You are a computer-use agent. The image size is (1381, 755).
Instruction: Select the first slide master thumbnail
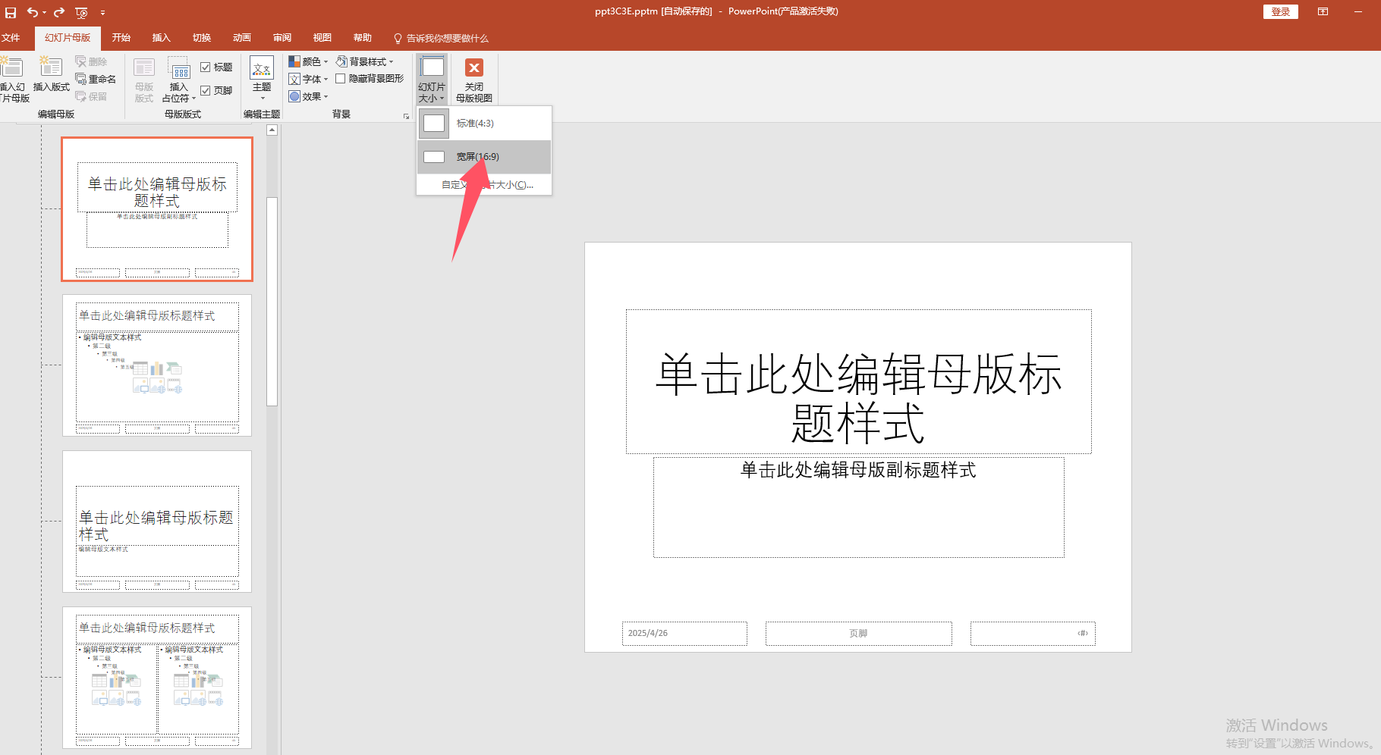pos(156,208)
